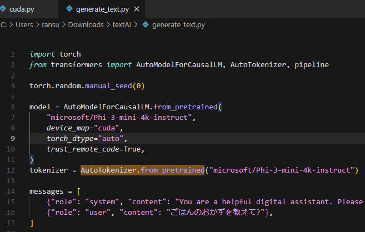Click 'torch_dtype' parameter on line 9
This screenshot has width=365, height=232.
point(70,139)
